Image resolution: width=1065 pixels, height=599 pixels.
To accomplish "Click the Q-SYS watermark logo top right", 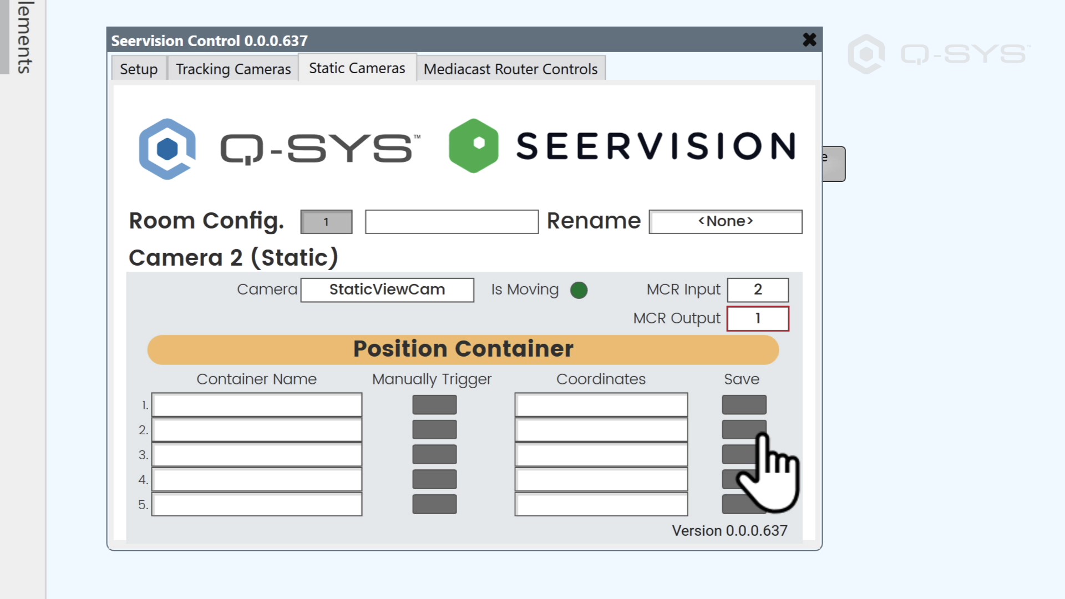I will [x=866, y=54].
